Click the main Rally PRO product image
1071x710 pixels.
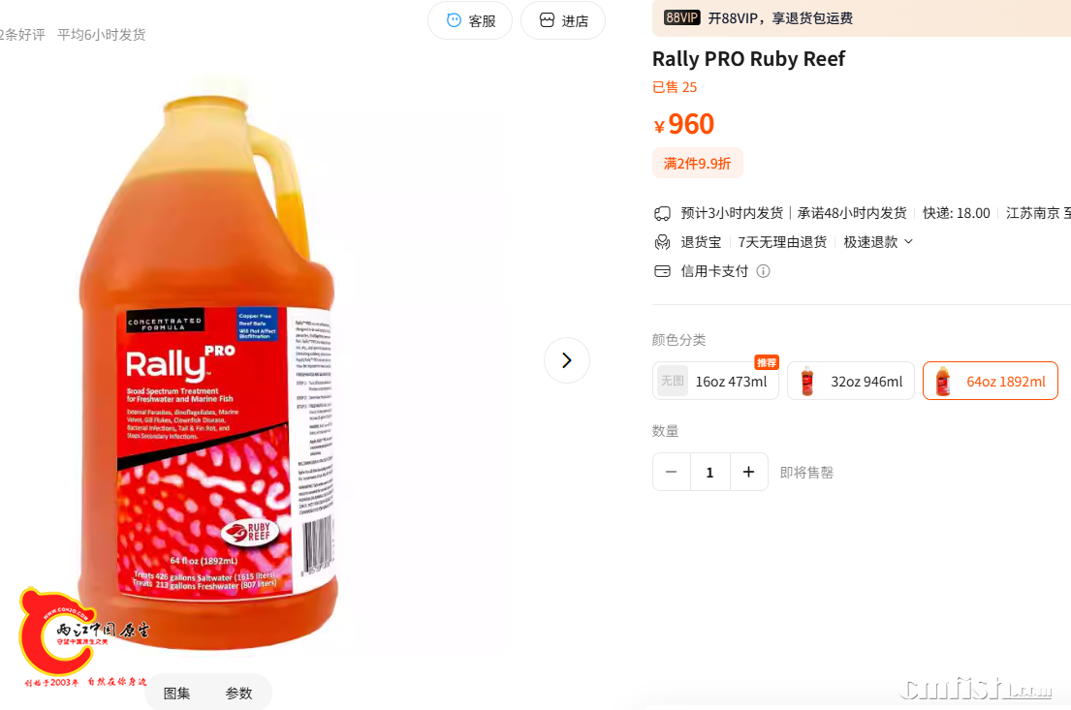[x=208, y=365]
